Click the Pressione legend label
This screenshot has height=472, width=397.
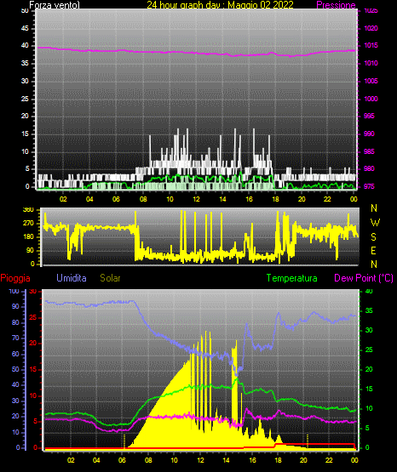click(x=336, y=5)
